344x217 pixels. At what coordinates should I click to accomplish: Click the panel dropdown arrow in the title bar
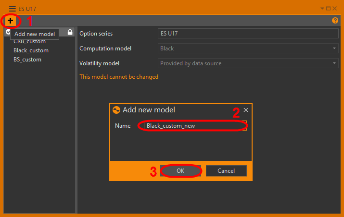point(322,8)
